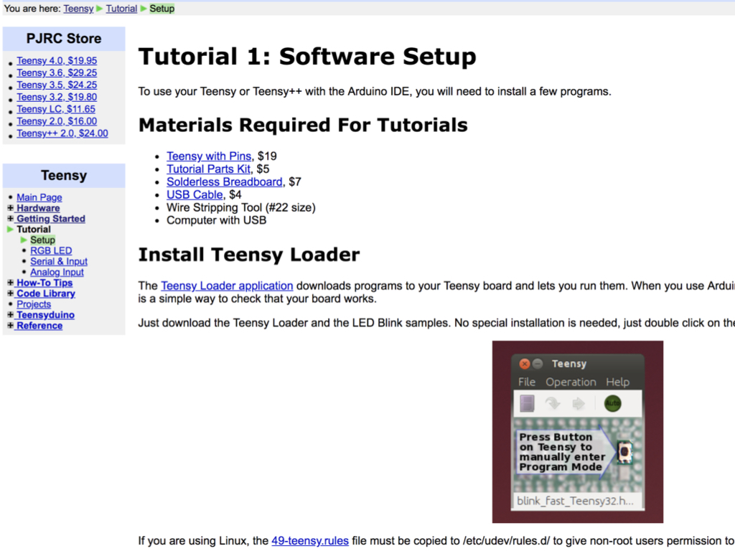Click the Reboot arrow icon in Teensy Loader image
Screen dimensions: 735x551
(579, 403)
